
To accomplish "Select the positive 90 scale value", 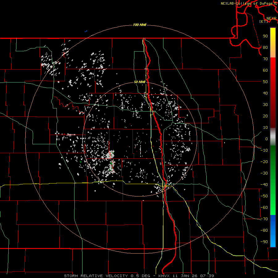I will click(x=265, y=36).
